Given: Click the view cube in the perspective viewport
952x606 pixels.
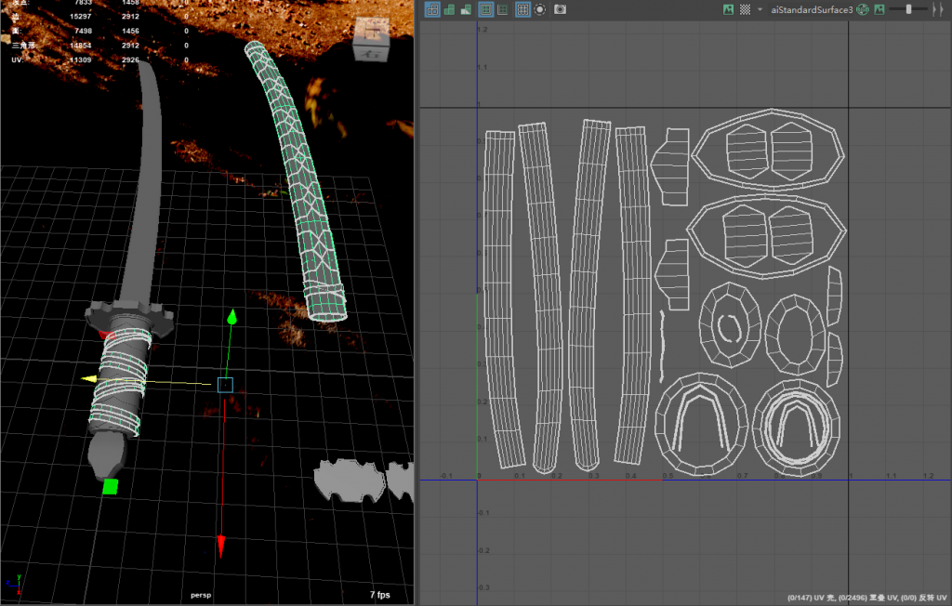Looking at the screenshot, I should tap(371, 39).
